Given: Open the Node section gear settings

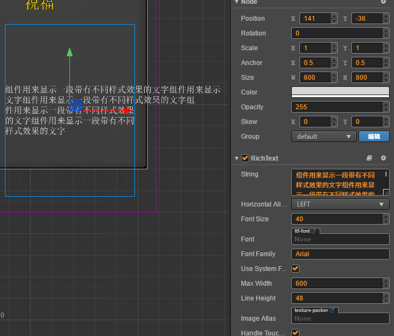Looking at the screenshot, I should click(x=383, y=2).
